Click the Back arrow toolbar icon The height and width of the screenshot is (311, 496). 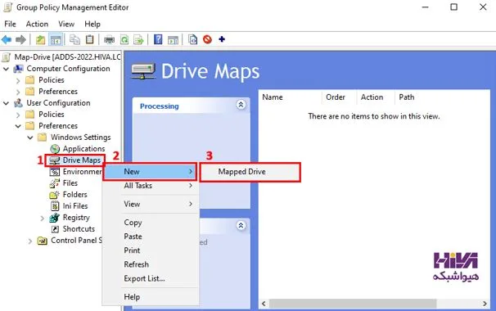(x=7, y=39)
